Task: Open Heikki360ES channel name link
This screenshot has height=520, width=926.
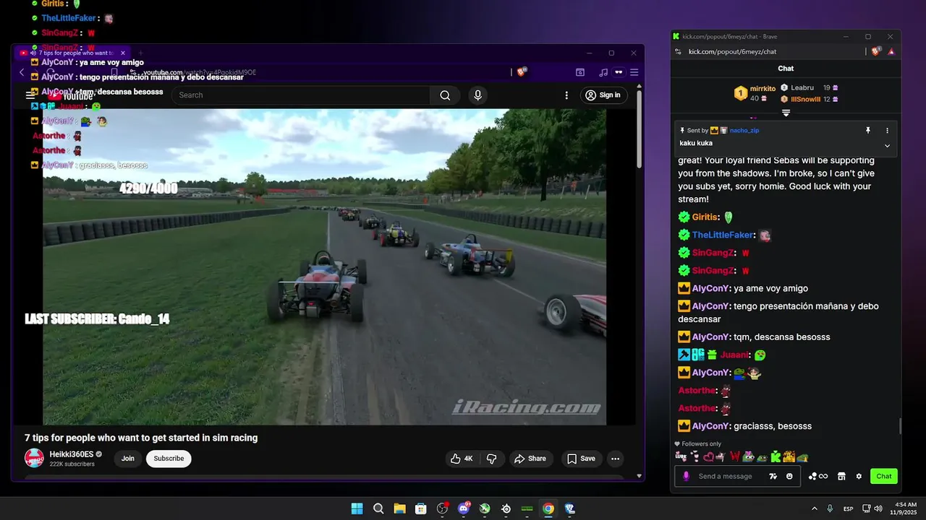Action: [72, 454]
